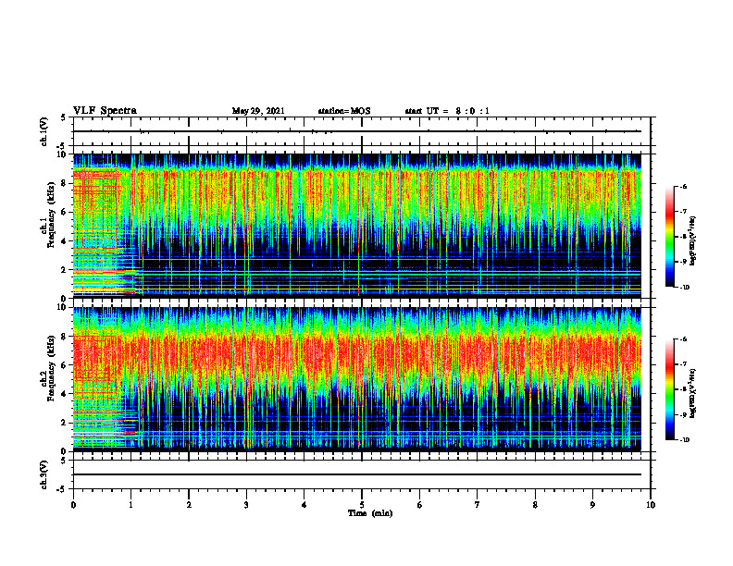Click the "-8" label on ch.1 color scale
The image size is (733, 566).
click(683, 237)
